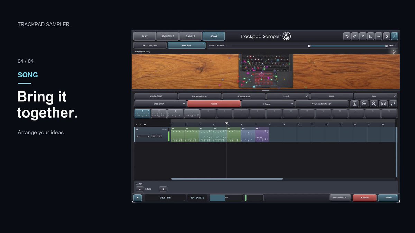Screen dimensions: 415x233
Task: Click the fit-width horizontal arrows icon
Action: [x=384, y=104]
